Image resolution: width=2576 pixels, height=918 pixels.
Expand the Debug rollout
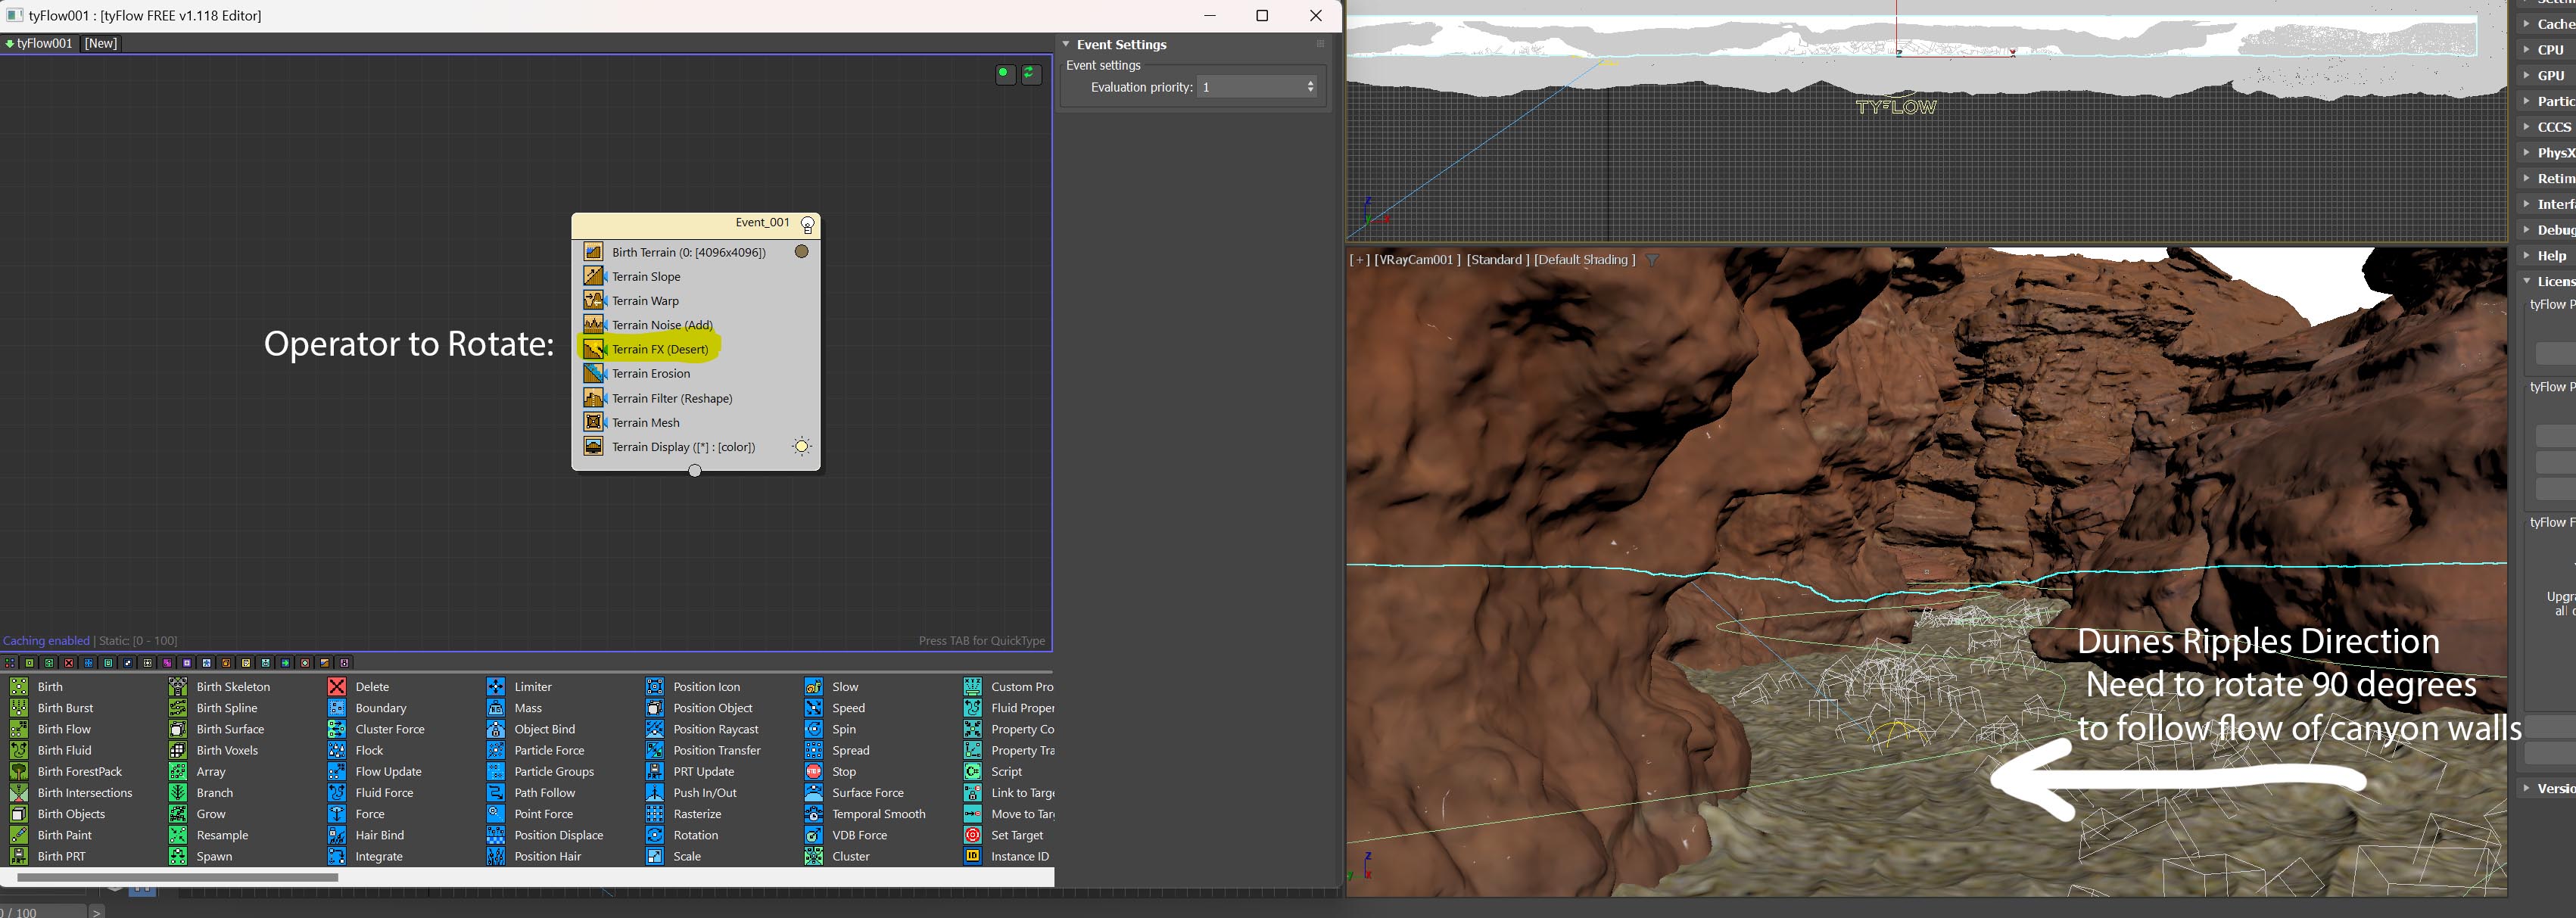[2527, 230]
